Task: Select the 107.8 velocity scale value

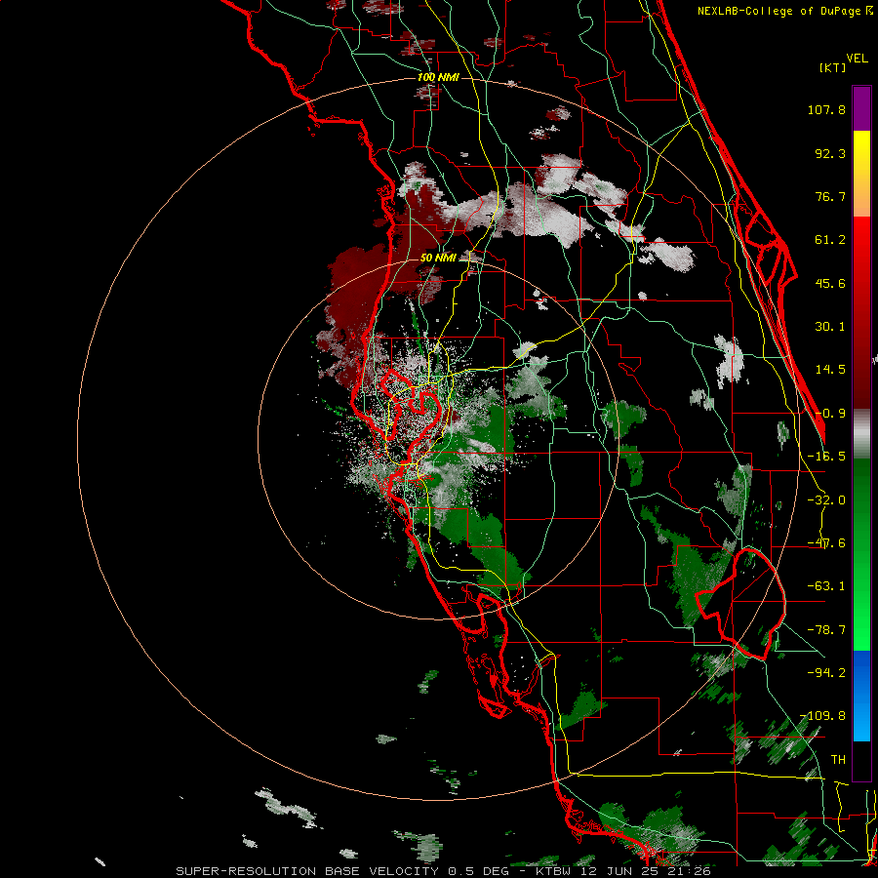Action: pos(826,109)
